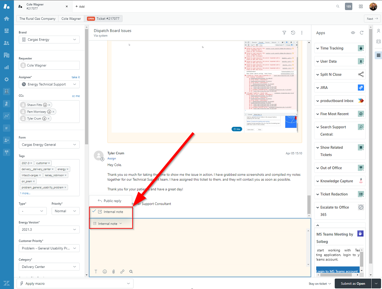Insert an emoji in the note

click(x=105, y=271)
